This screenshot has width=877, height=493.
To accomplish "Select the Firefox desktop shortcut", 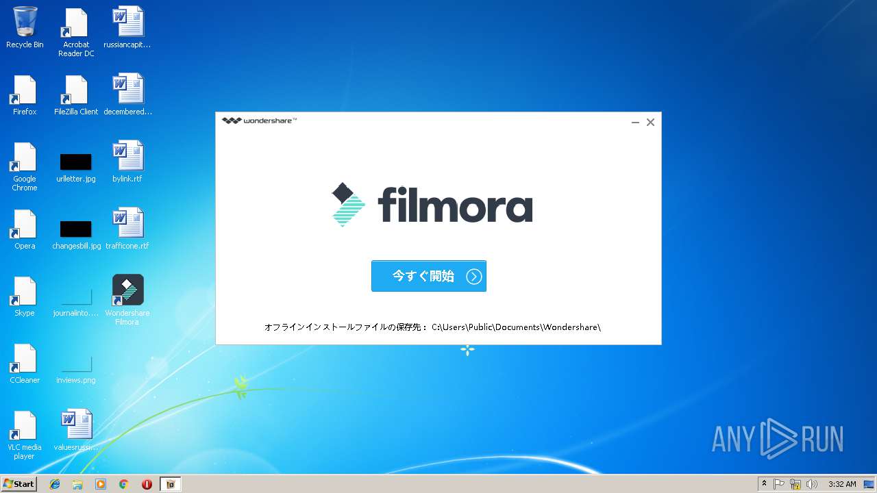I will tap(25, 95).
